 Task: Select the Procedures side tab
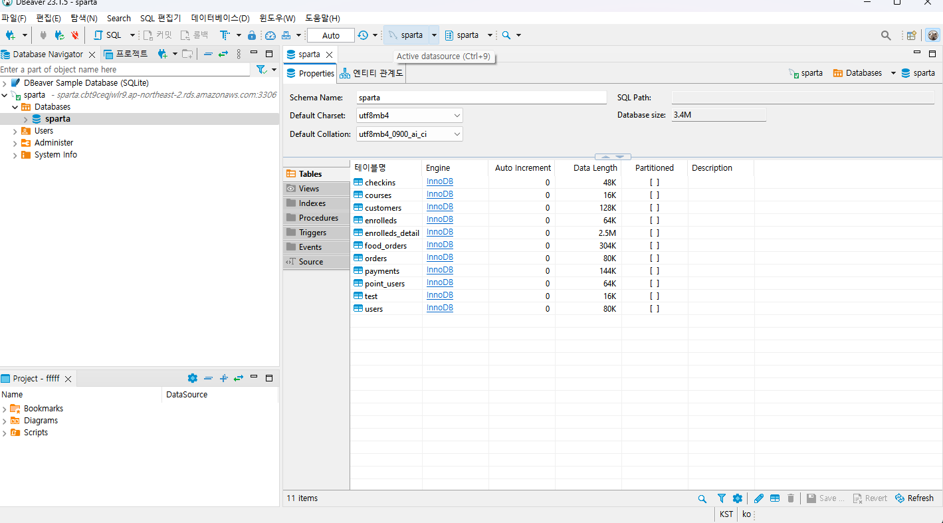(x=316, y=218)
